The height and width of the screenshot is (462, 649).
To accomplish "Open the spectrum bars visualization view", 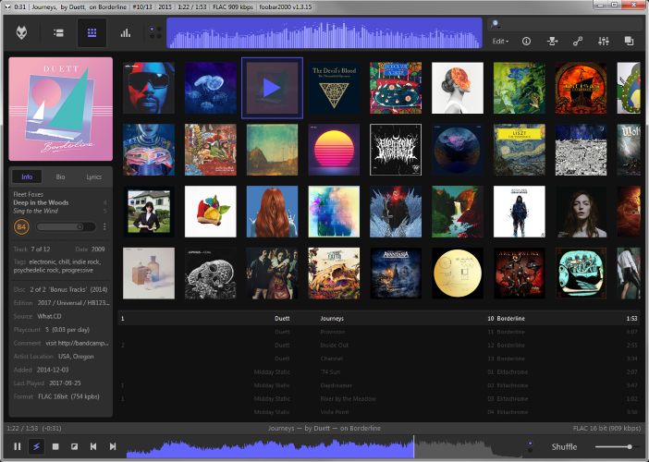I will (x=125, y=33).
